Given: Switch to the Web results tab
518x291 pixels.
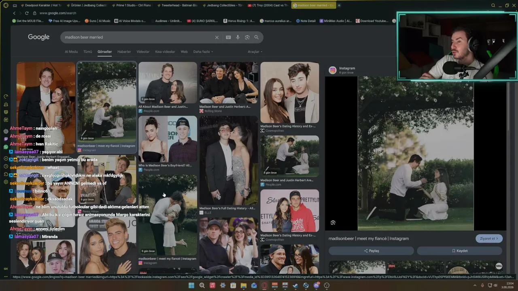Looking at the screenshot, I should [x=184, y=52].
